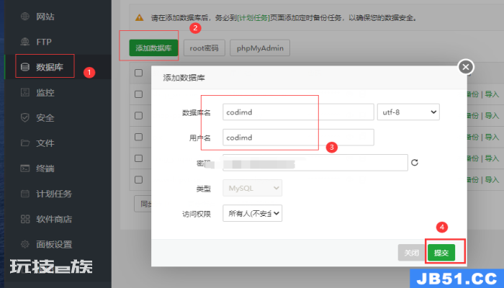The image size is (504, 288).
Task: Check the first database row checkbox
Action: [x=138, y=94]
